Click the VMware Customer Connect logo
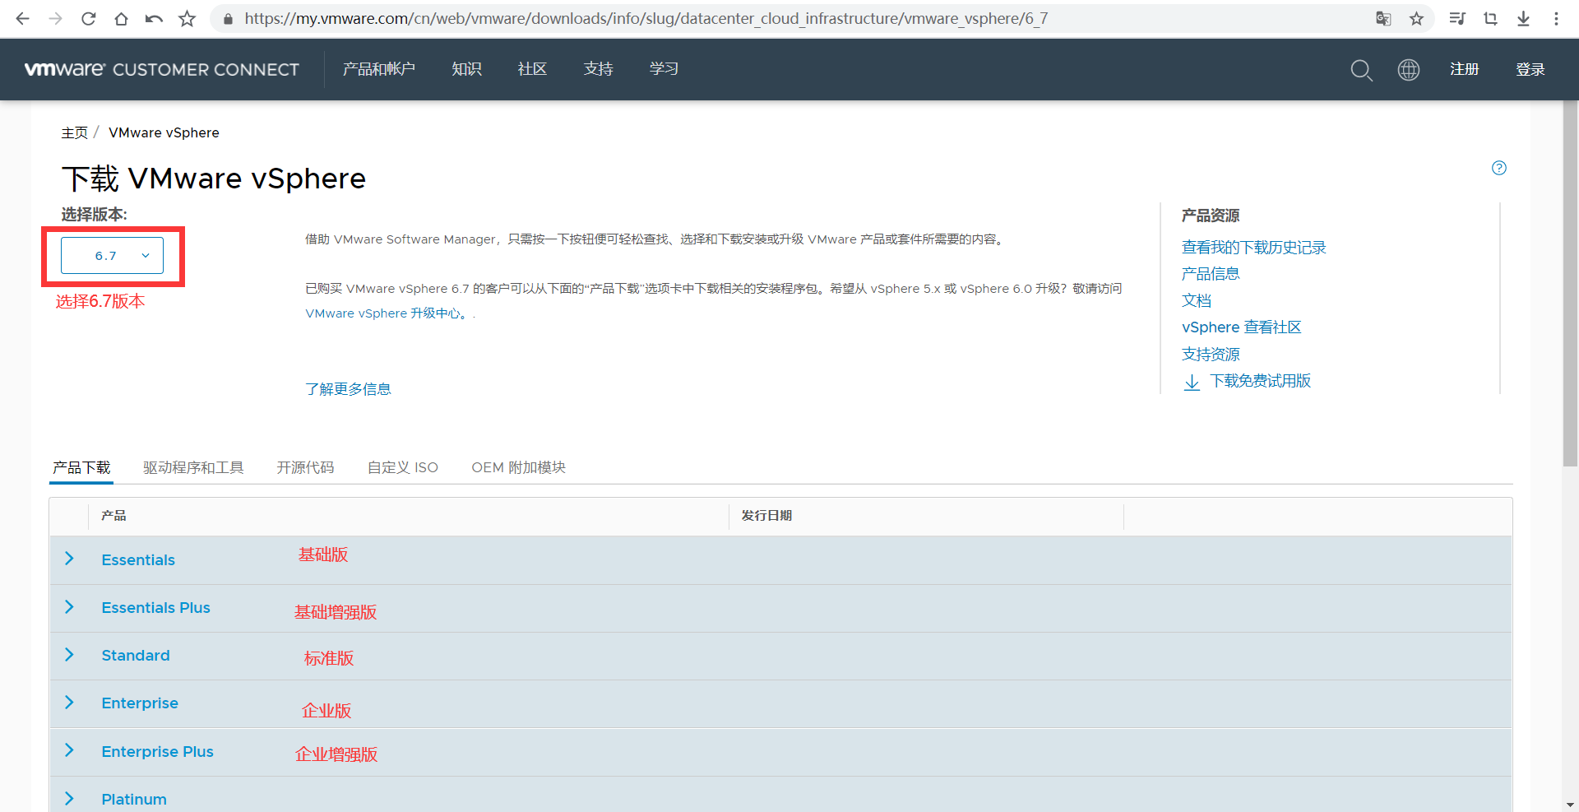1579x812 pixels. [162, 69]
